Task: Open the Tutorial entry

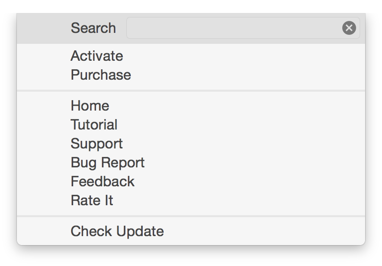Action: coord(94,125)
